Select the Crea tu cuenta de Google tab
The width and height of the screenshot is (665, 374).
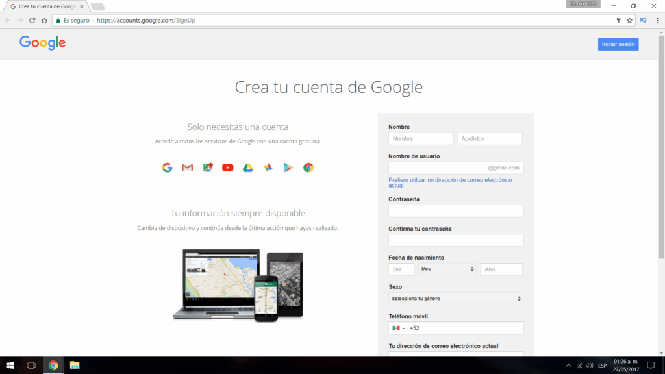click(x=45, y=6)
